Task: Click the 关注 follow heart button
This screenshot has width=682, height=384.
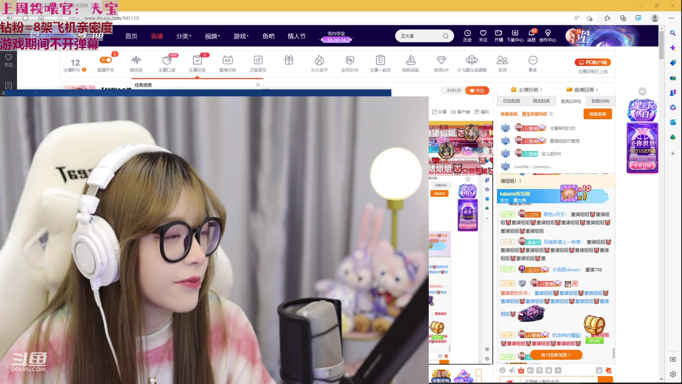Action: point(477,91)
